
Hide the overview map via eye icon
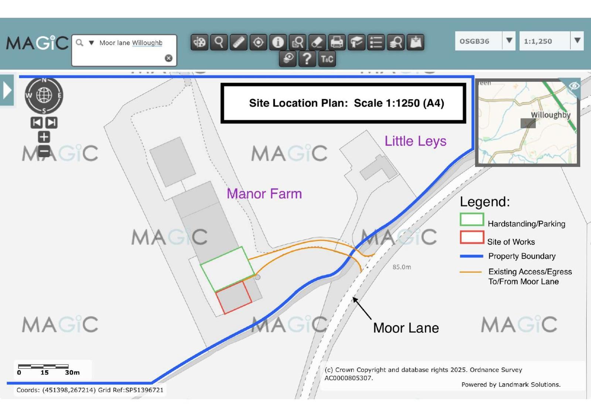[574, 86]
